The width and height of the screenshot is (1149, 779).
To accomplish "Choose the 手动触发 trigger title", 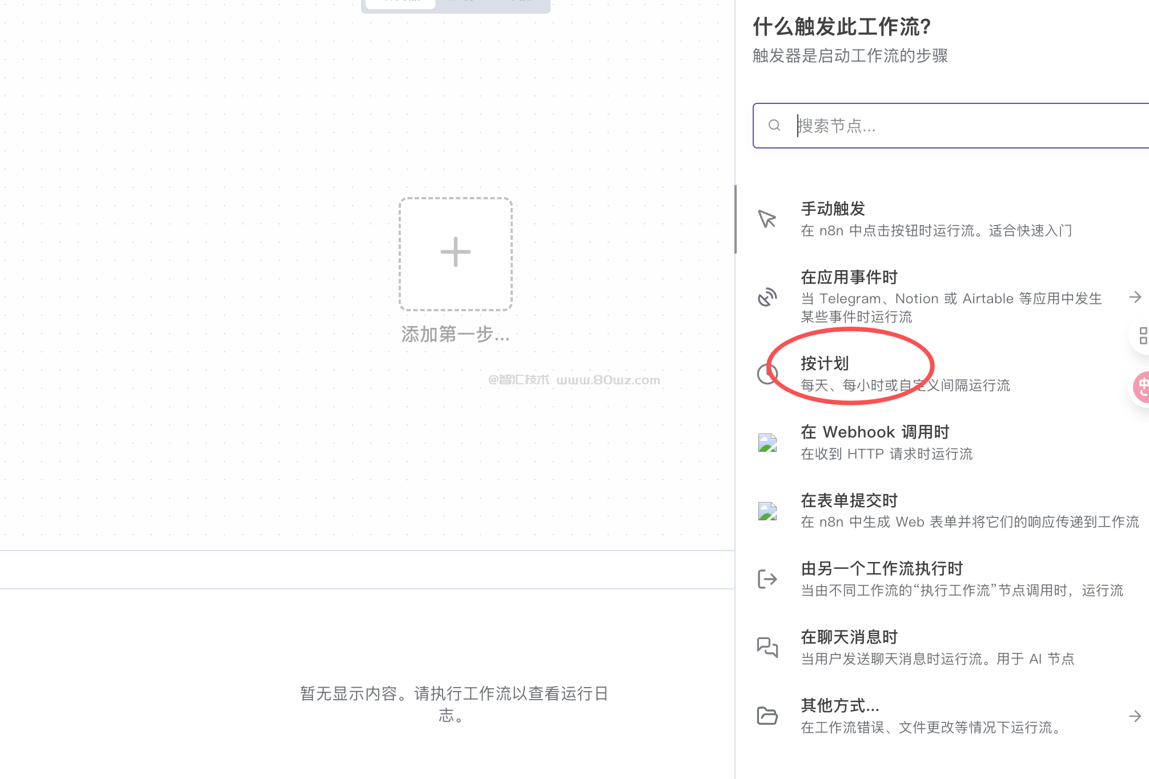I will pos(832,209).
